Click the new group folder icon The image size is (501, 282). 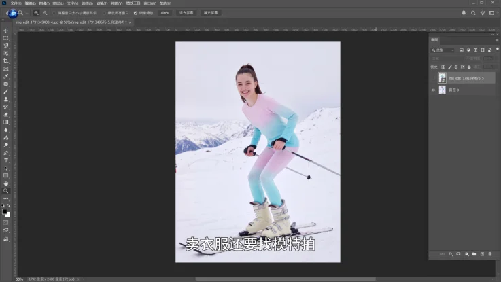click(474, 254)
